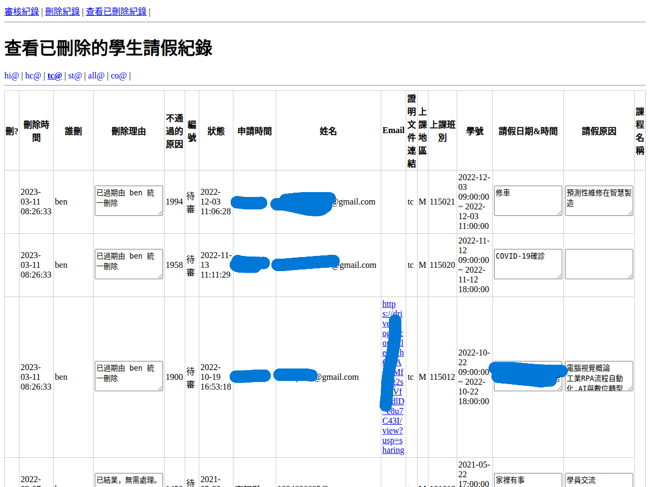Click the student ID 115020 cell

point(443,265)
